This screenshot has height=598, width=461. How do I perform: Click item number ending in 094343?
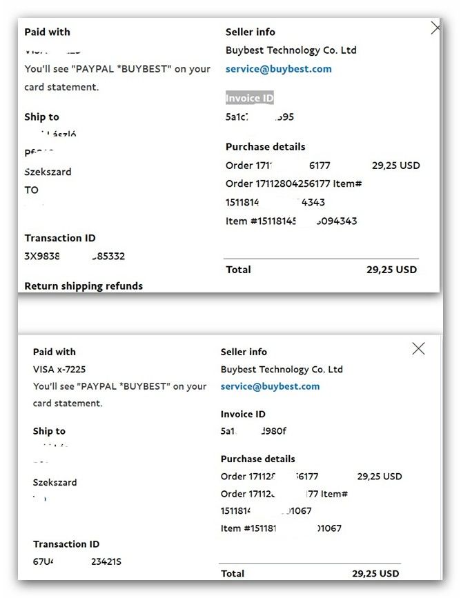(291, 221)
